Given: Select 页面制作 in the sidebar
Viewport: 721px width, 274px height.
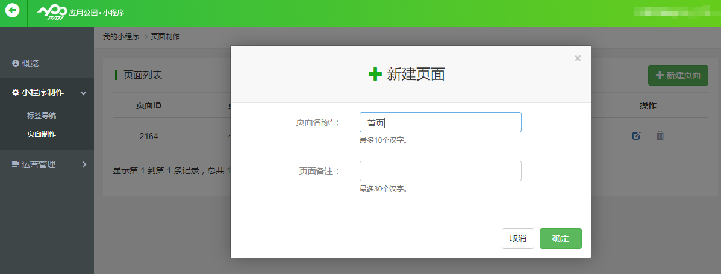Looking at the screenshot, I should (x=42, y=134).
